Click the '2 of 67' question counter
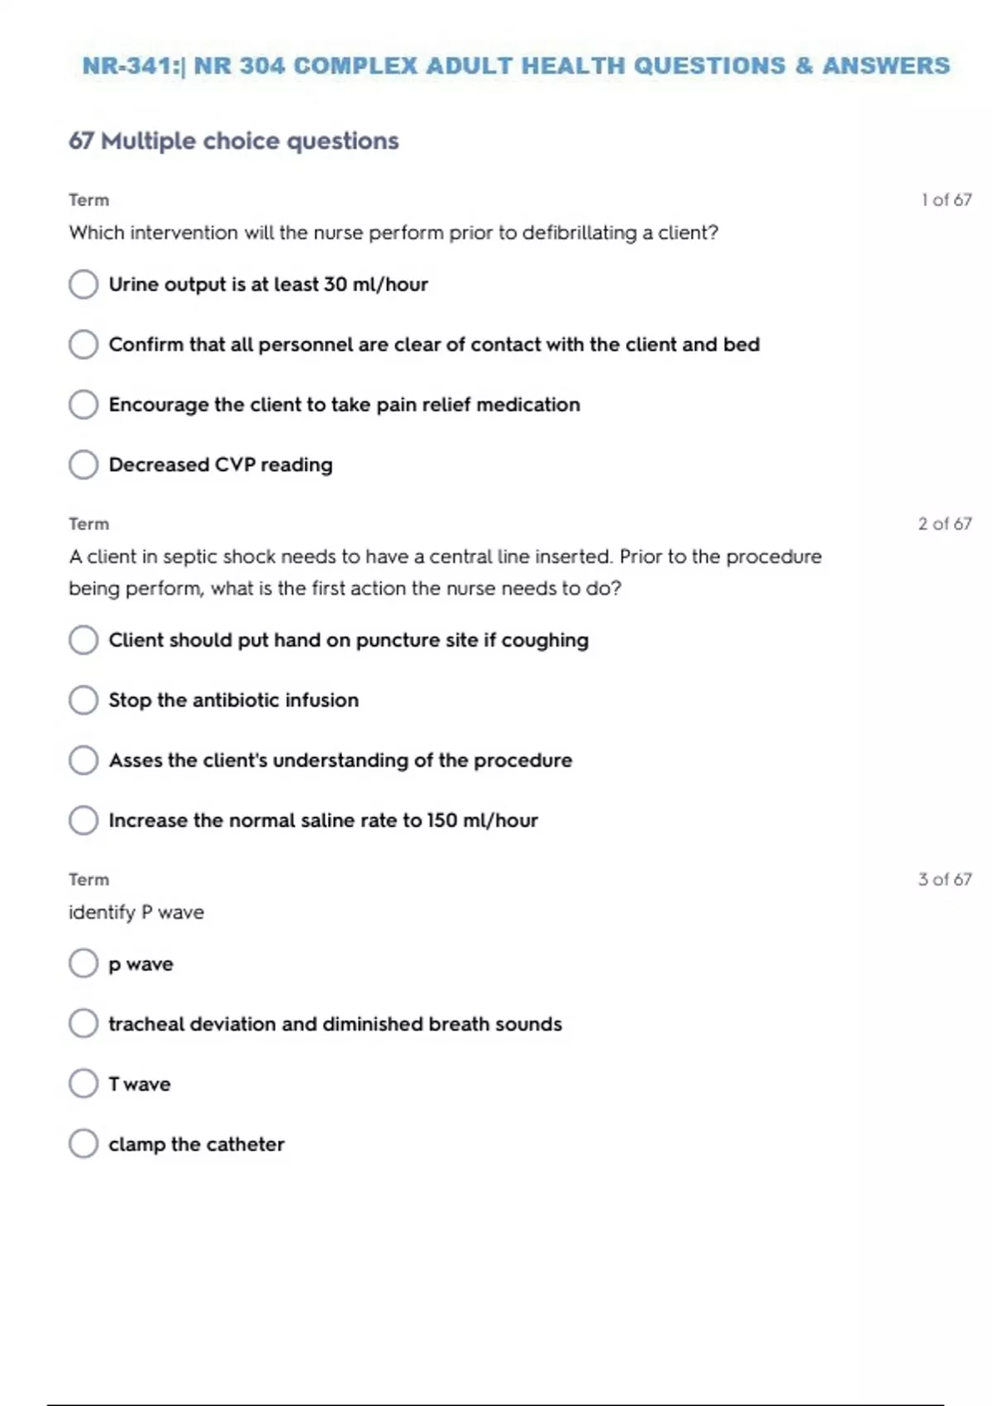The width and height of the screenshot is (992, 1406). (x=944, y=524)
